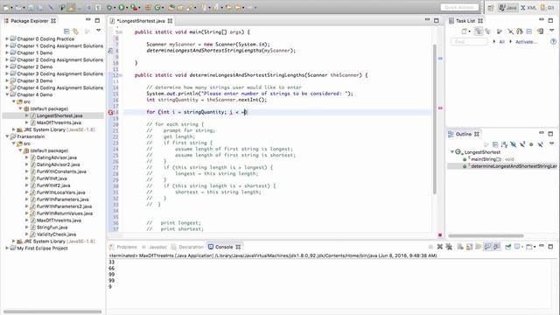Viewport: 560px width, 315px height.
Task: Start debugging with the bug icon
Action: coord(109,7)
